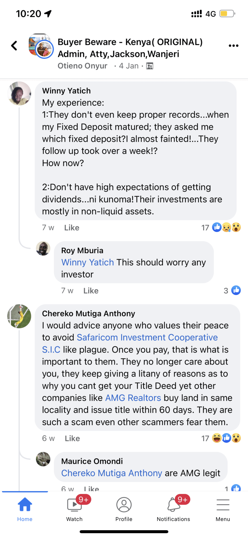Like Winny Yatich's comment
248x538 pixels.
click(72, 228)
